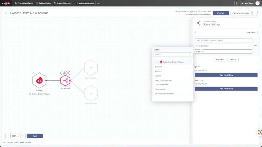
Task: Click the Add 'OR' button
Action: point(233,60)
